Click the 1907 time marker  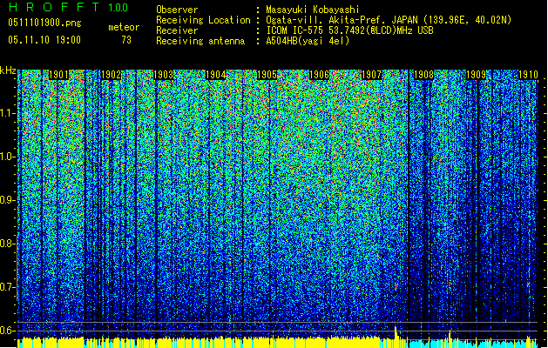pos(371,75)
